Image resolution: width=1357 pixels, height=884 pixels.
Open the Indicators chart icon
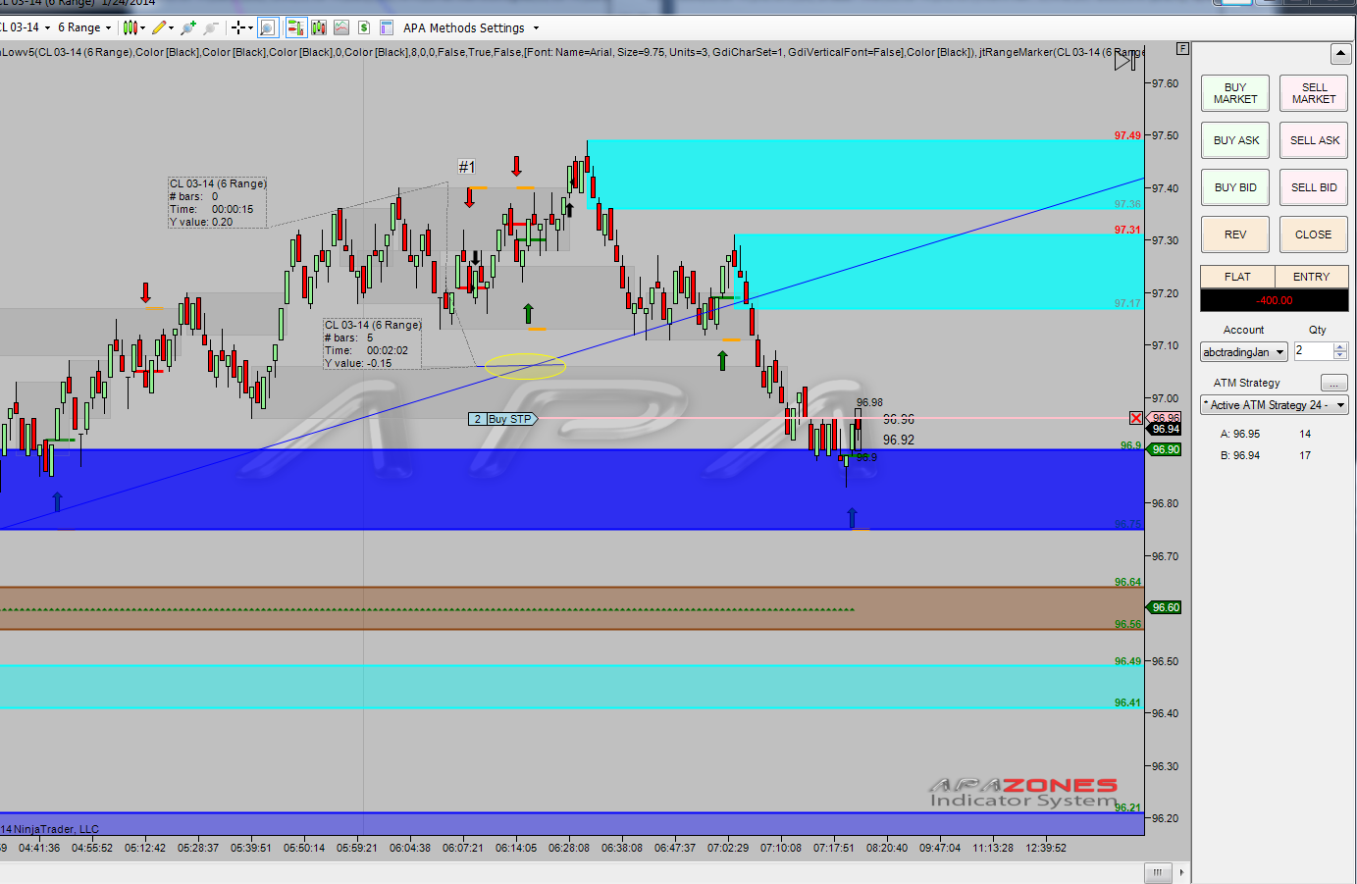[x=341, y=27]
